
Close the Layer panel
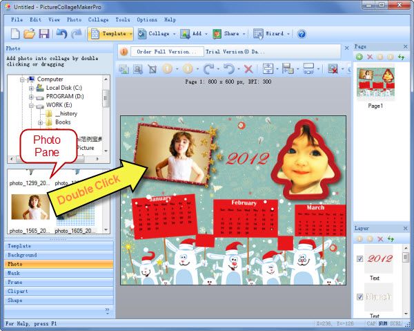(405, 229)
